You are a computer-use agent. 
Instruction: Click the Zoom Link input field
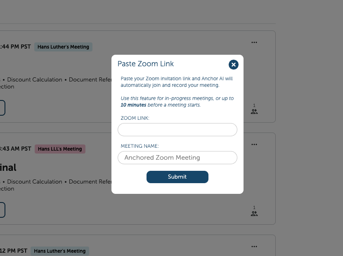[177, 130]
